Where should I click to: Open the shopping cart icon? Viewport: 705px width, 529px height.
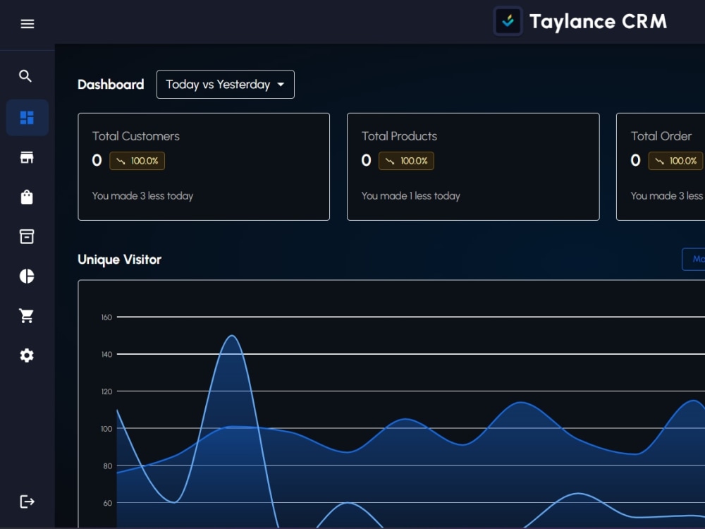pos(27,316)
